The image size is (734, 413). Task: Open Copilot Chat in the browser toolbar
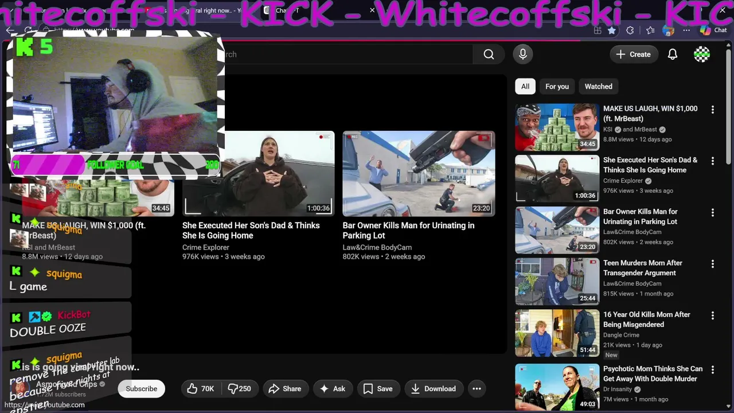pyautogui.click(x=713, y=30)
